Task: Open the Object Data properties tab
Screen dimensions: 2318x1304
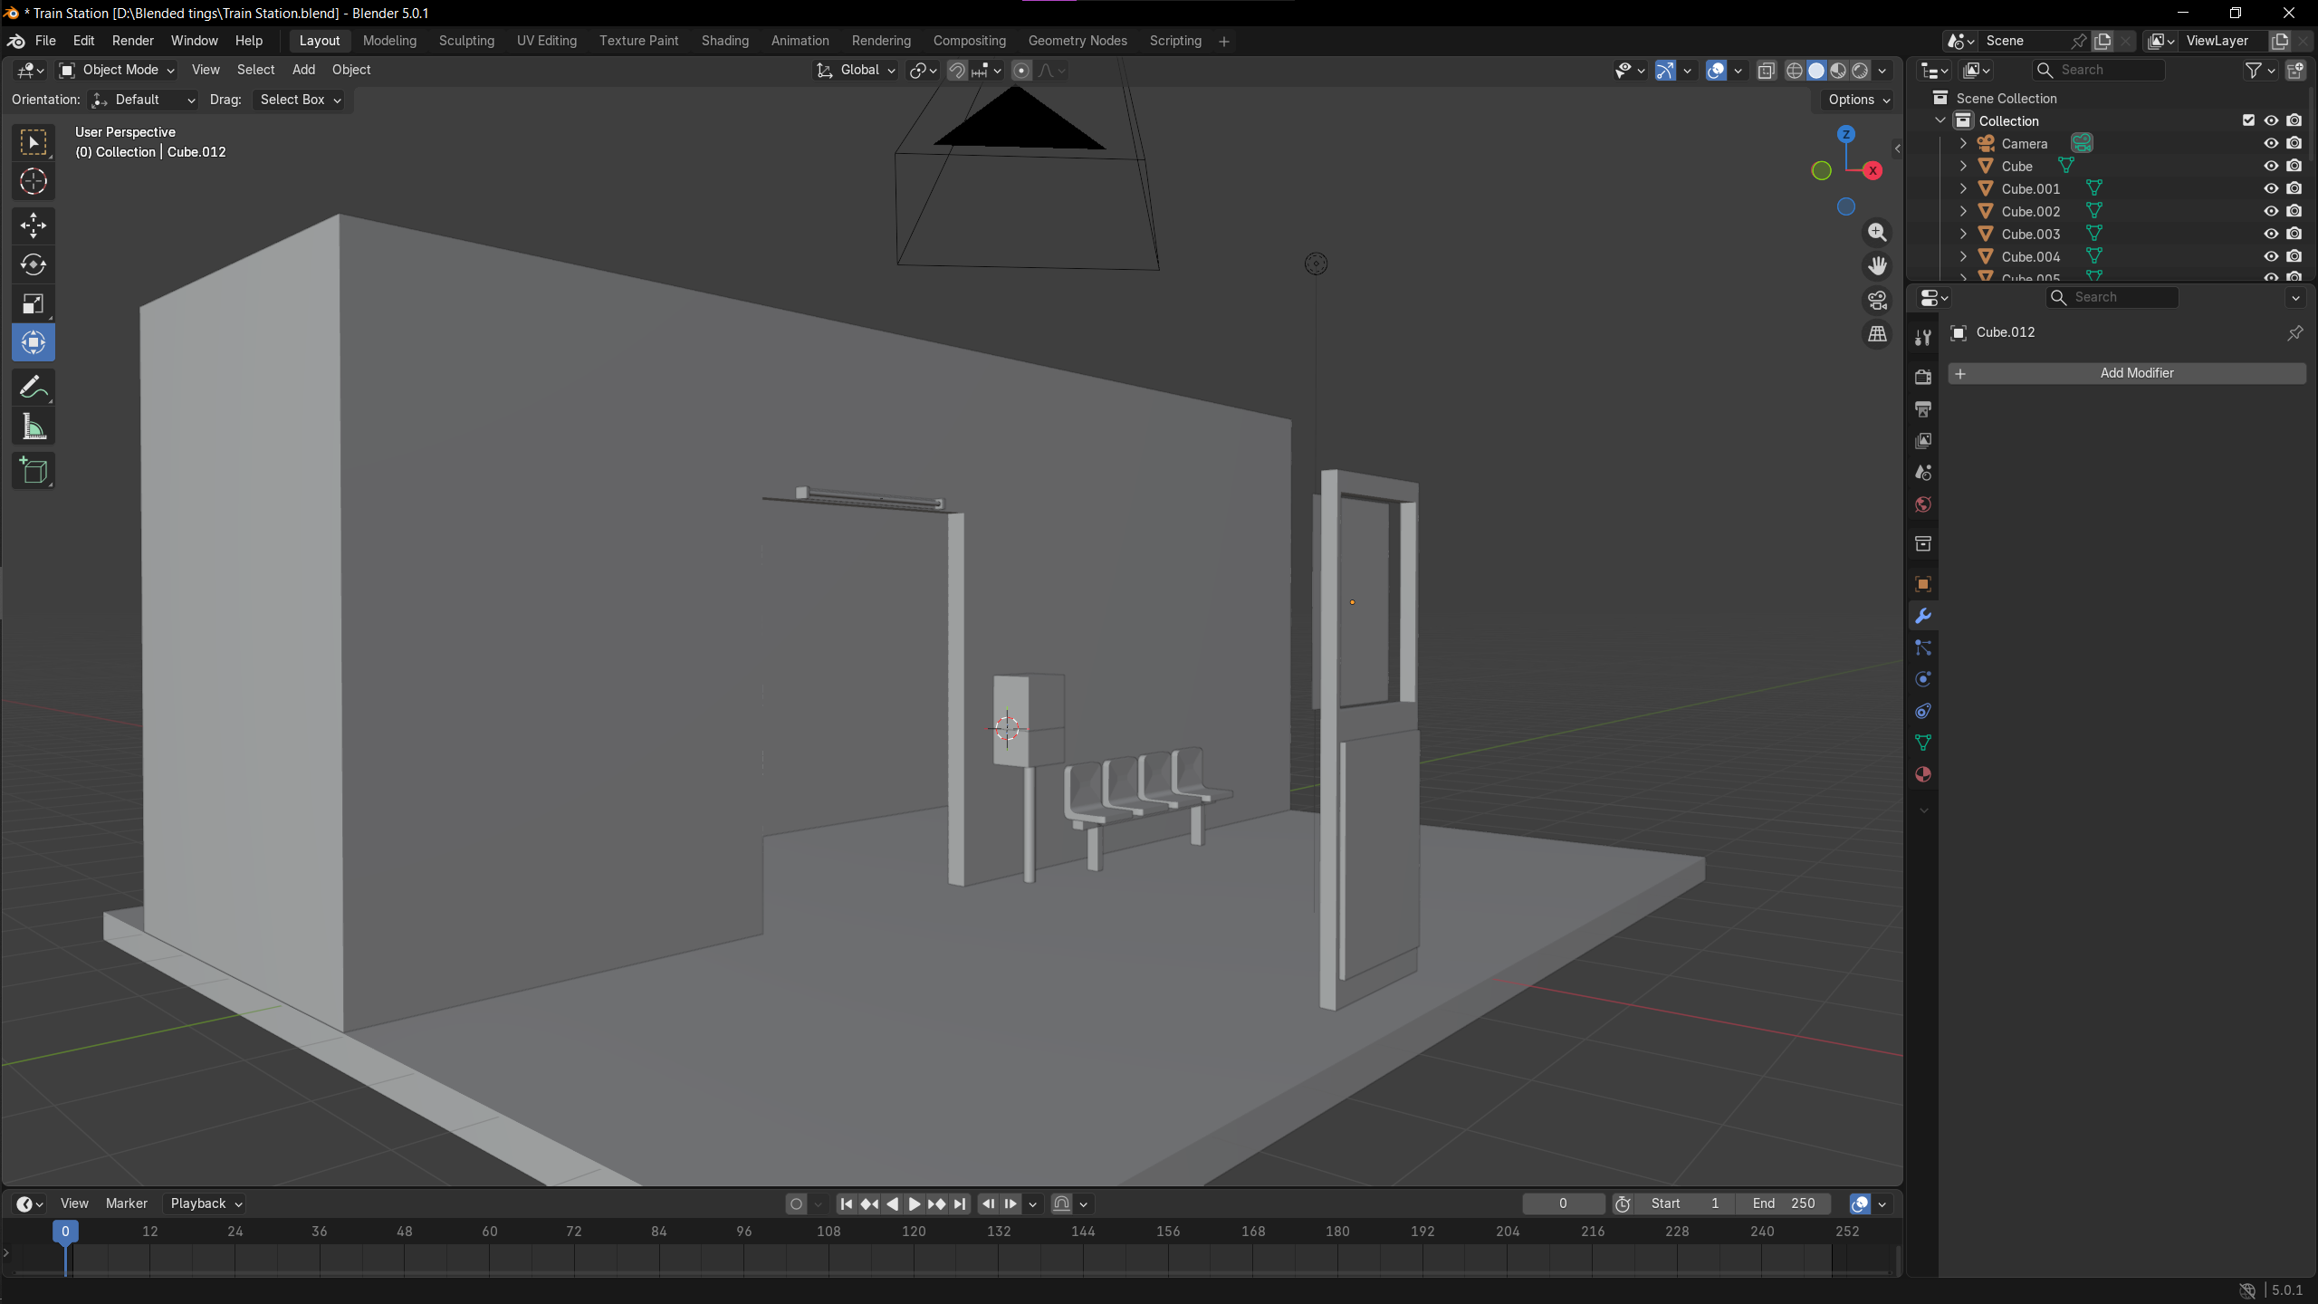Action: (x=1923, y=743)
